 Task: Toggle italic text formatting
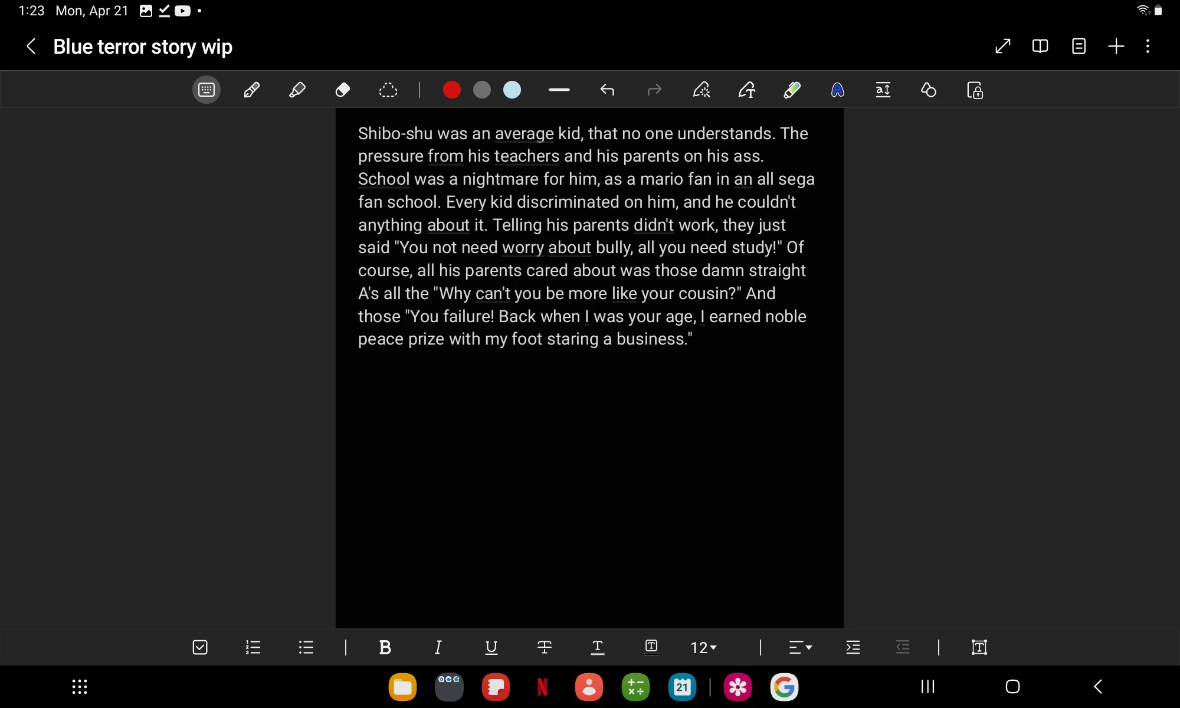(x=438, y=648)
